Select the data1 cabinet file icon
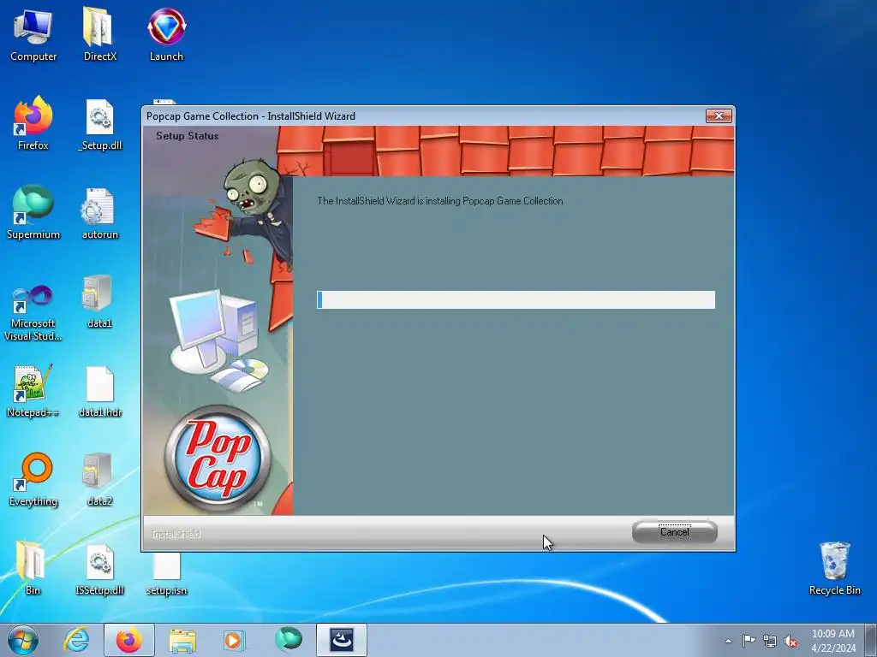Screen dimensions: 877x657 point(99,302)
